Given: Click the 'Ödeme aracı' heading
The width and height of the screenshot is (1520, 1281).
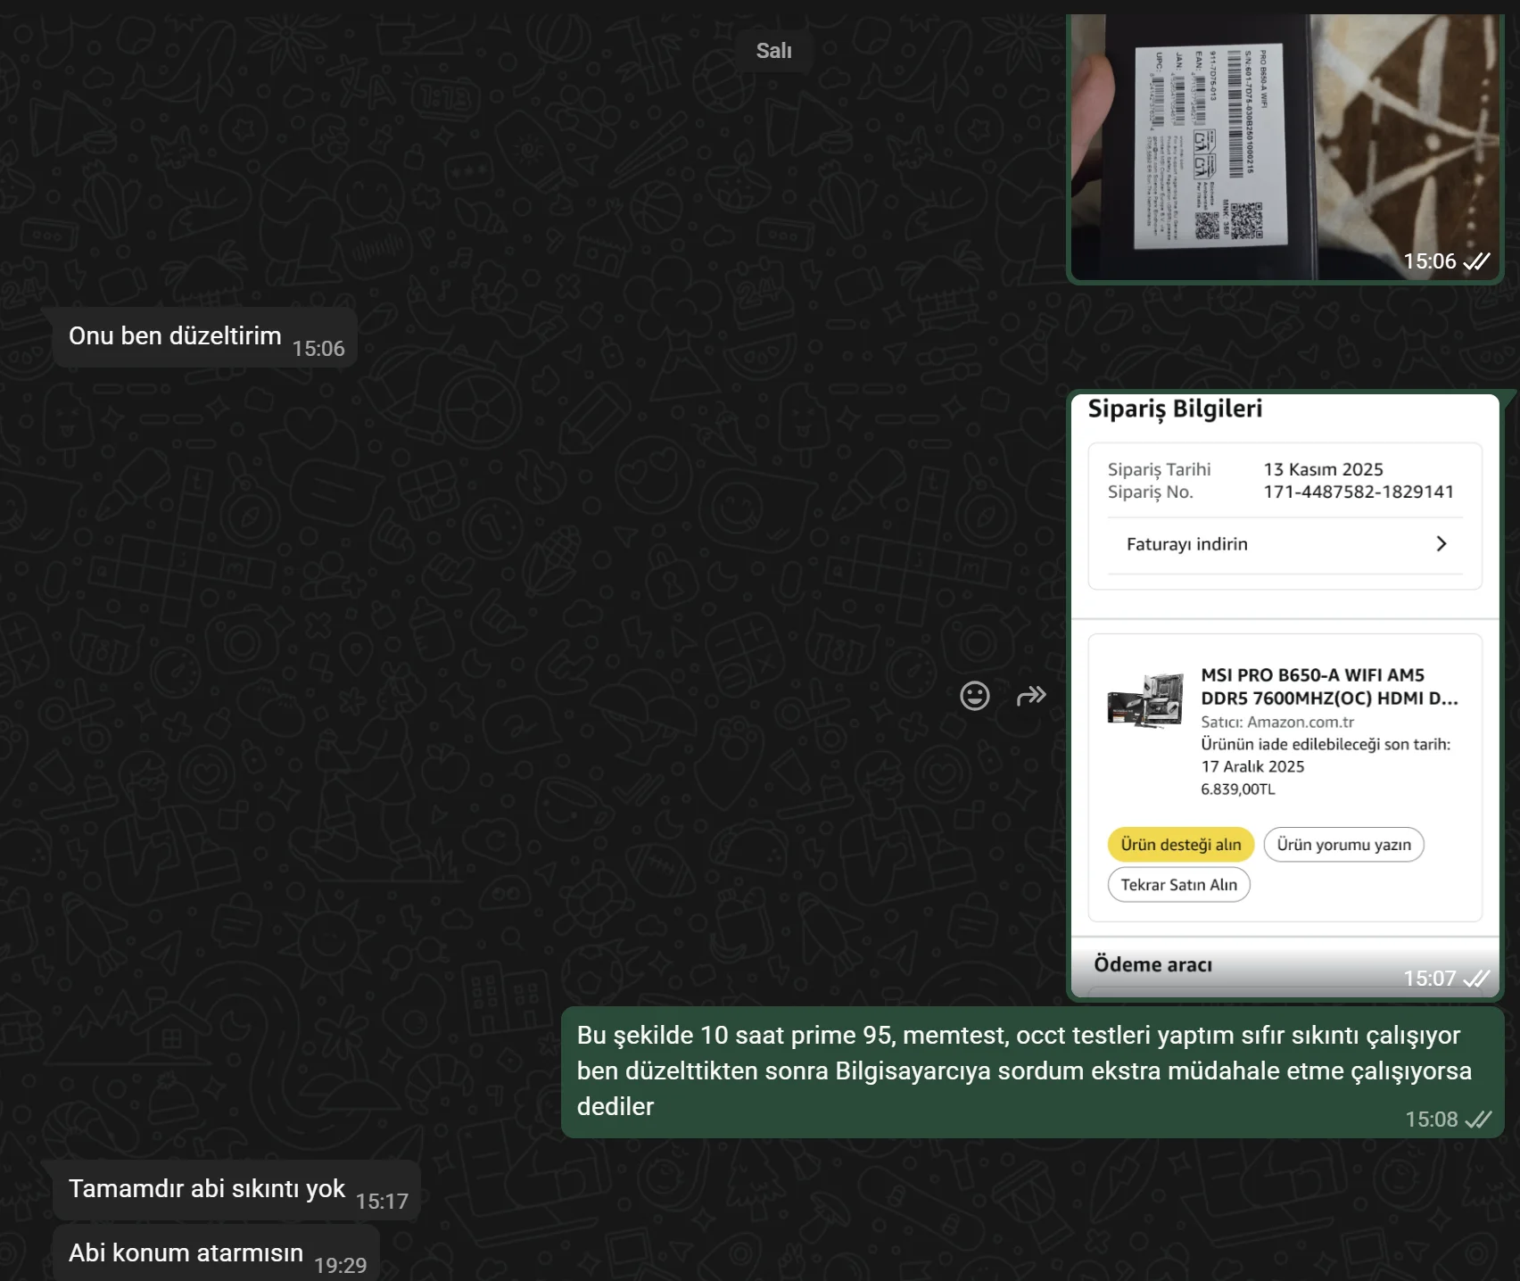Looking at the screenshot, I should pyautogui.click(x=1152, y=964).
